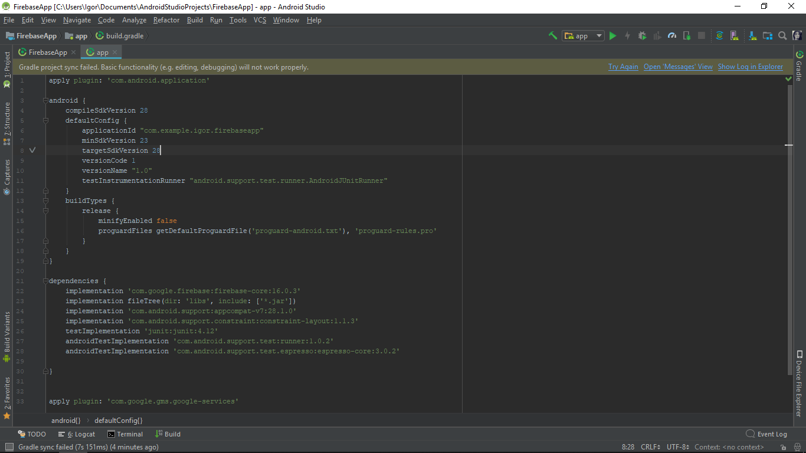Collapse the dependencies block fold marker
Image resolution: width=806 pixels, height=453 pixels.
46,281
